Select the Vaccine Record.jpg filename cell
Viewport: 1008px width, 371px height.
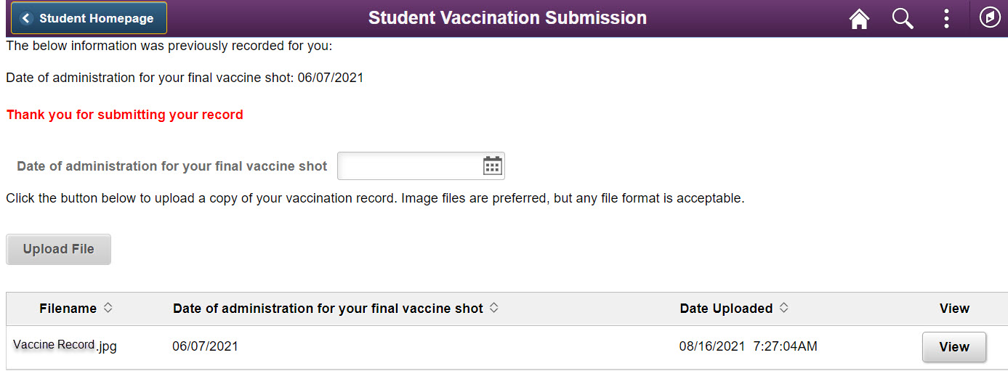65,346
